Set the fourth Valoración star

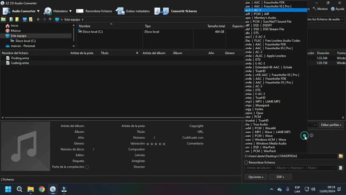pyautogui.click(x=160, y=144)
